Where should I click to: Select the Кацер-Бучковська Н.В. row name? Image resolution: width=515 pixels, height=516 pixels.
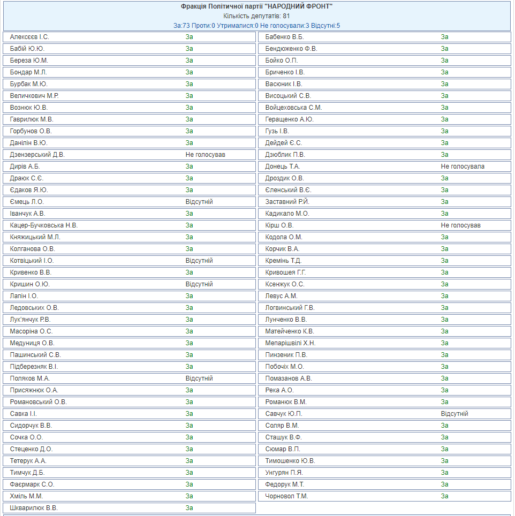point(44,225)
